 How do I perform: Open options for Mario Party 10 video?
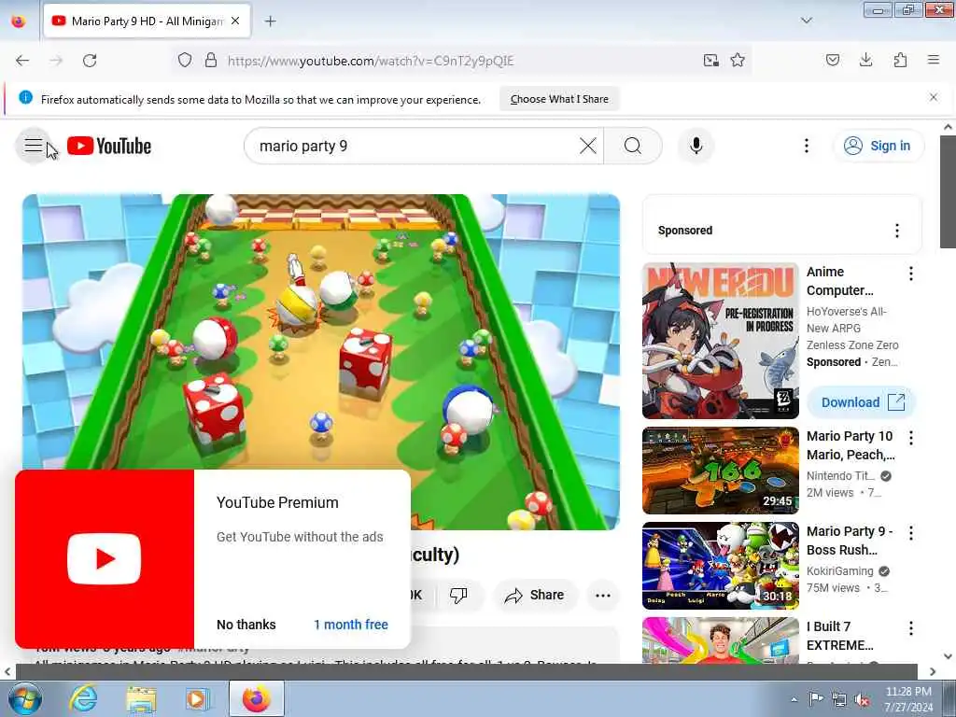[910, 438]
